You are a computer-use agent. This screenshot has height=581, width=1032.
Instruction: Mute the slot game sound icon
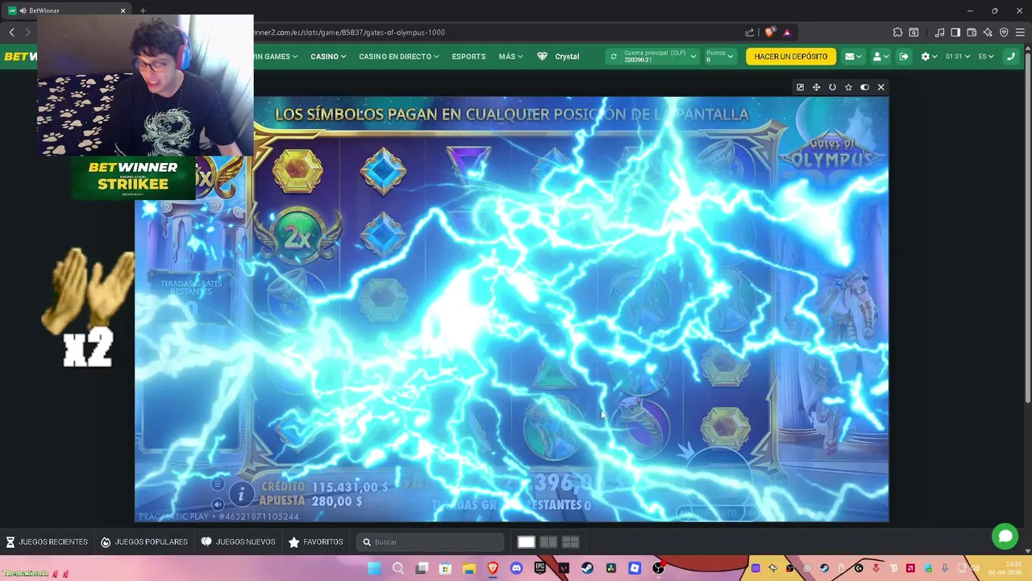point(218,504)
